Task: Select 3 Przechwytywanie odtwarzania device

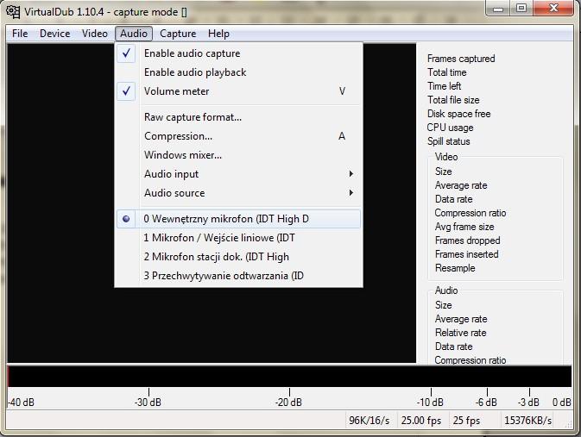Action: (x=238, y=275)
